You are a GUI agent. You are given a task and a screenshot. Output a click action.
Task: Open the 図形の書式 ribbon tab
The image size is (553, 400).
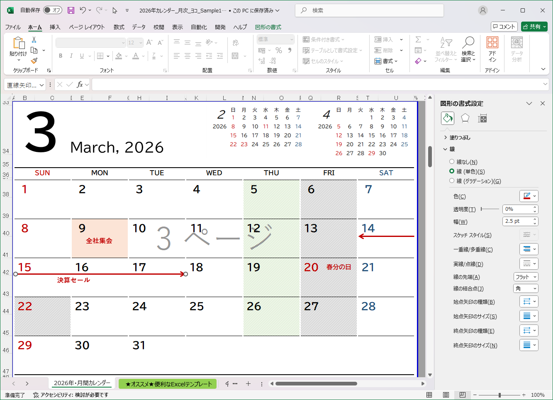268,27
